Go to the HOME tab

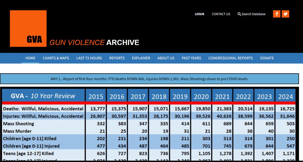tap(30, 58)
